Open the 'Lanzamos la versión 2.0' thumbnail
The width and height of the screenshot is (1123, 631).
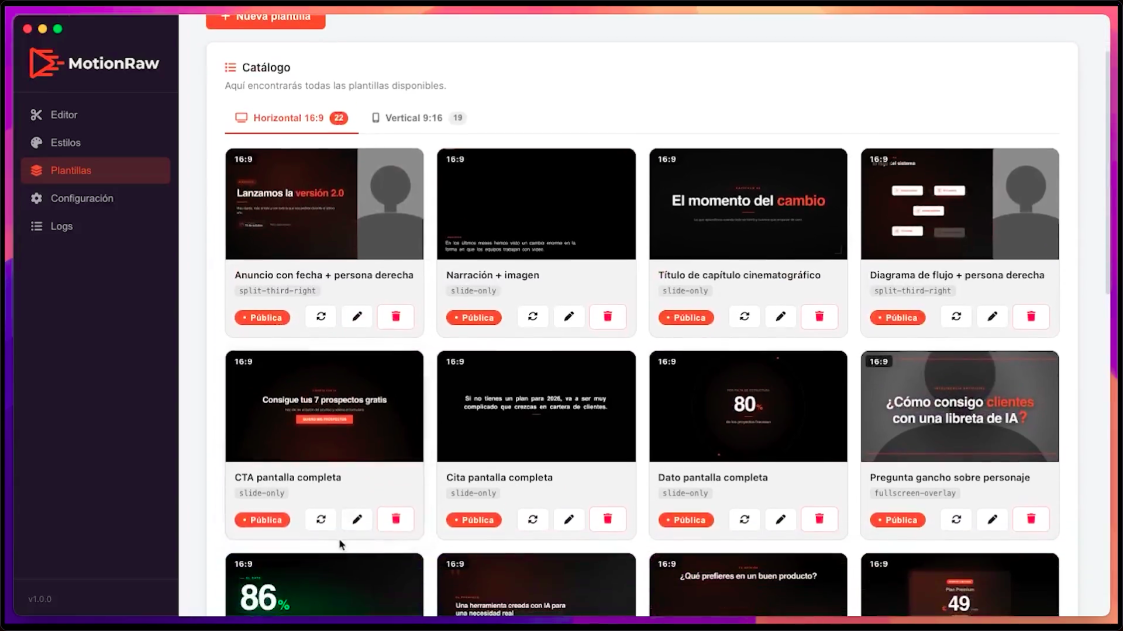325,204
